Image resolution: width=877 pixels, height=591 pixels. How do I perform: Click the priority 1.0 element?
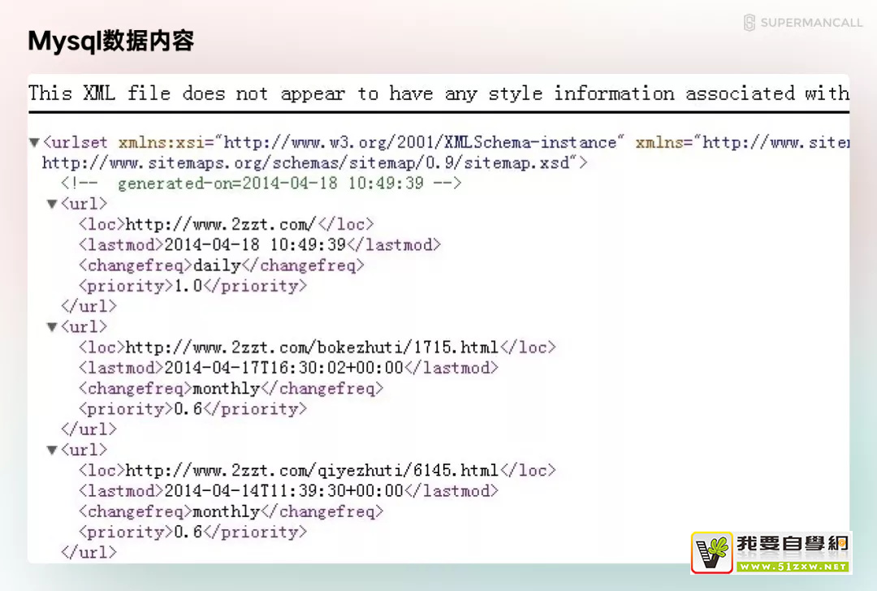pos(192,286)
